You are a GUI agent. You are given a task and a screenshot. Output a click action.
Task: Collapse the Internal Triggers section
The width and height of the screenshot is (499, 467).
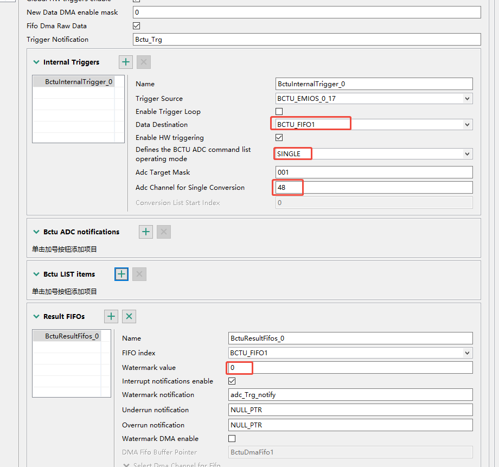click(36, 62)
